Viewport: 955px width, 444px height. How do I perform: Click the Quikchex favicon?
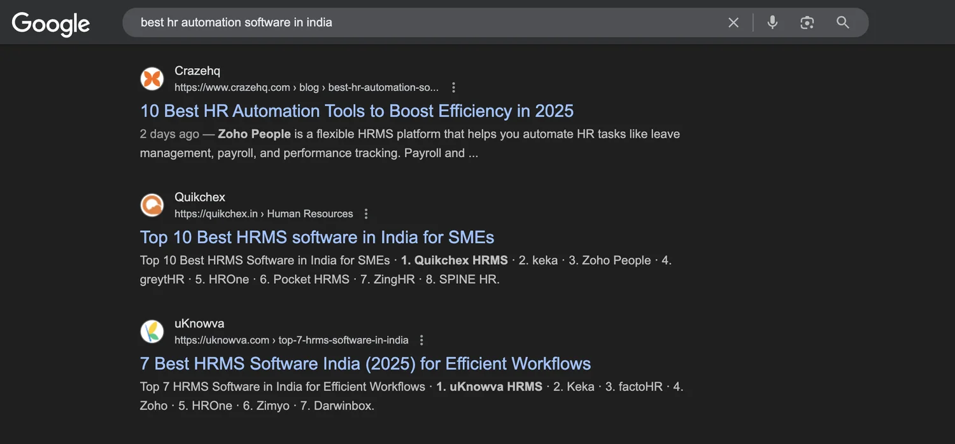pyautogui.click(x=152, y=205)
